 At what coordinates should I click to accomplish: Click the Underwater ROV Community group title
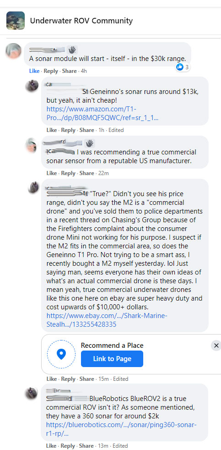coord(81,21)
